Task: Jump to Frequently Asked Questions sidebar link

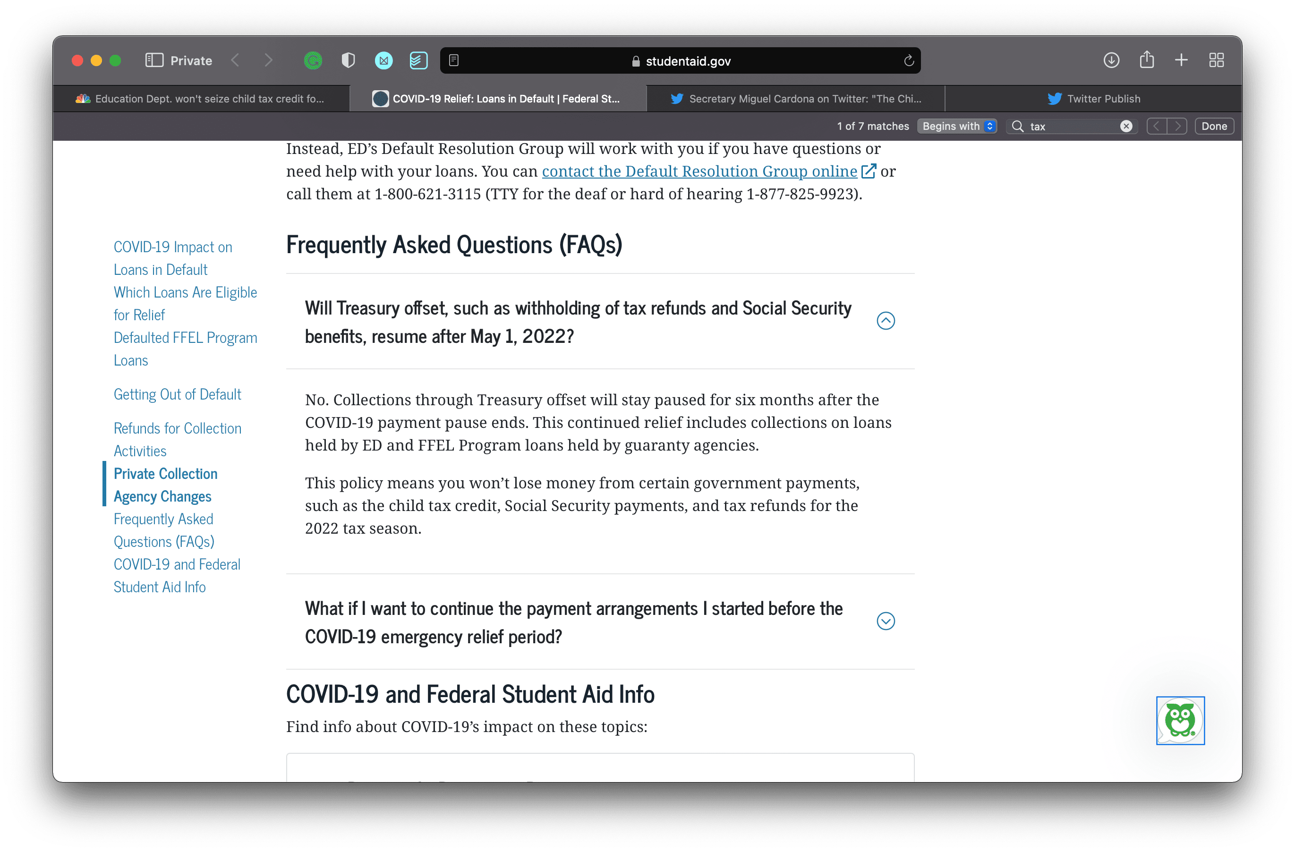Action: (164, 530)
